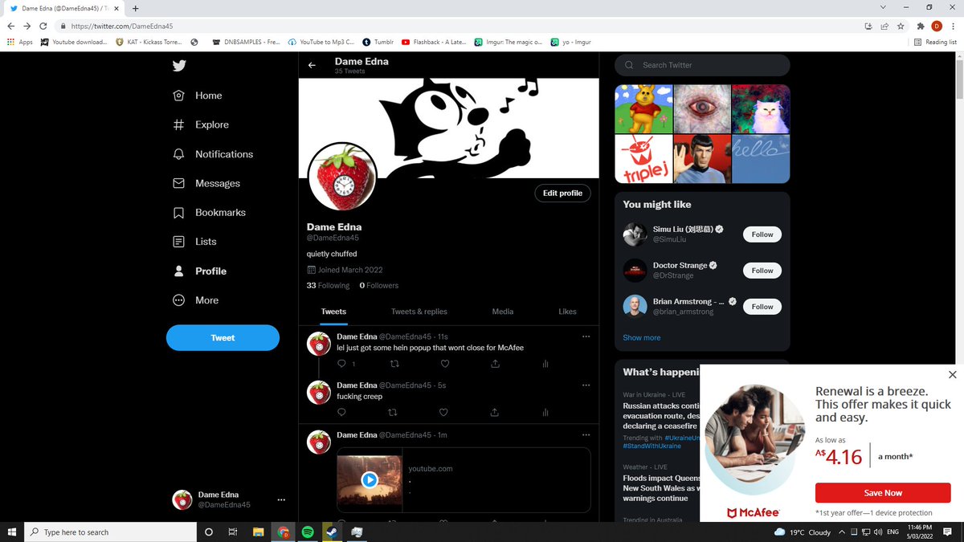The width and height of the screenshot is (964, 542).
Task: Click the Edit profile button
Action: 562,194
